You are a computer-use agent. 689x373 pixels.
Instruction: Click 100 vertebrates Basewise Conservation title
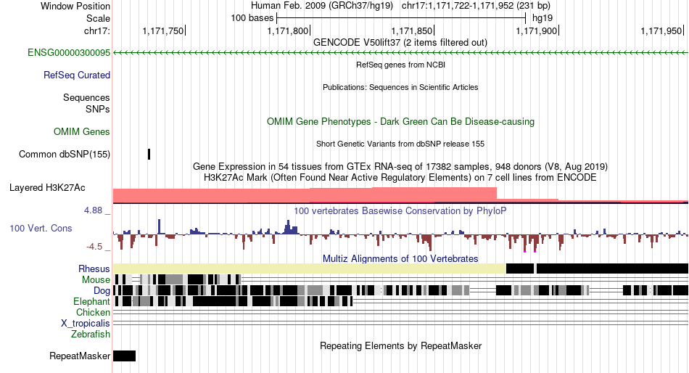(400, 210)
